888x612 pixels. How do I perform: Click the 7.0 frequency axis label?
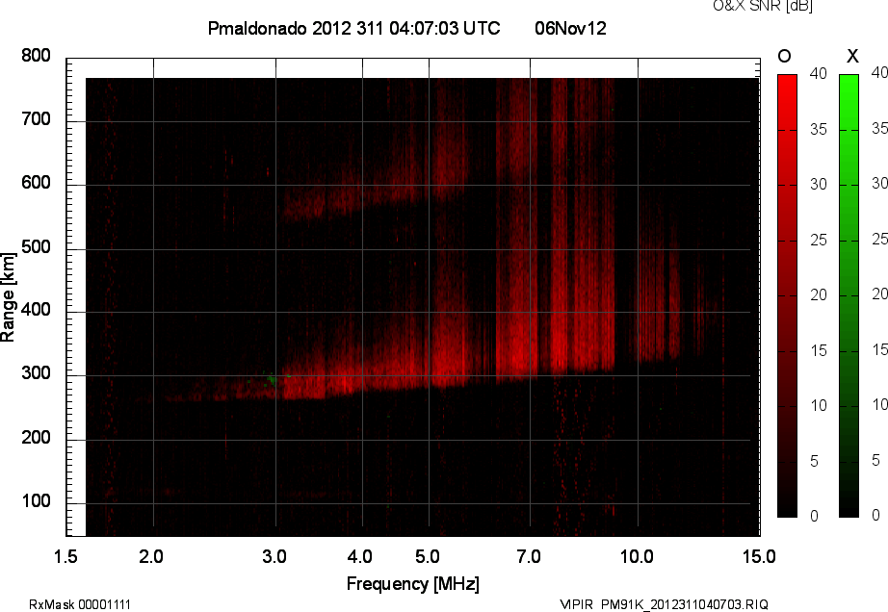(x=529, y=557)
